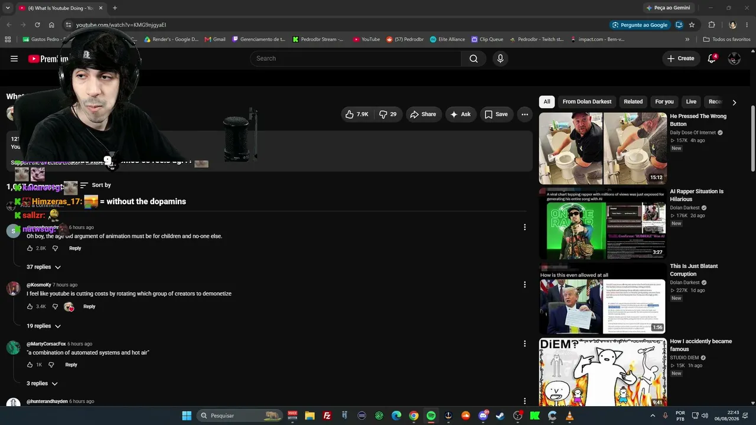Start voice search with the microphone
The image size is (756, 425).
point(500,58)
